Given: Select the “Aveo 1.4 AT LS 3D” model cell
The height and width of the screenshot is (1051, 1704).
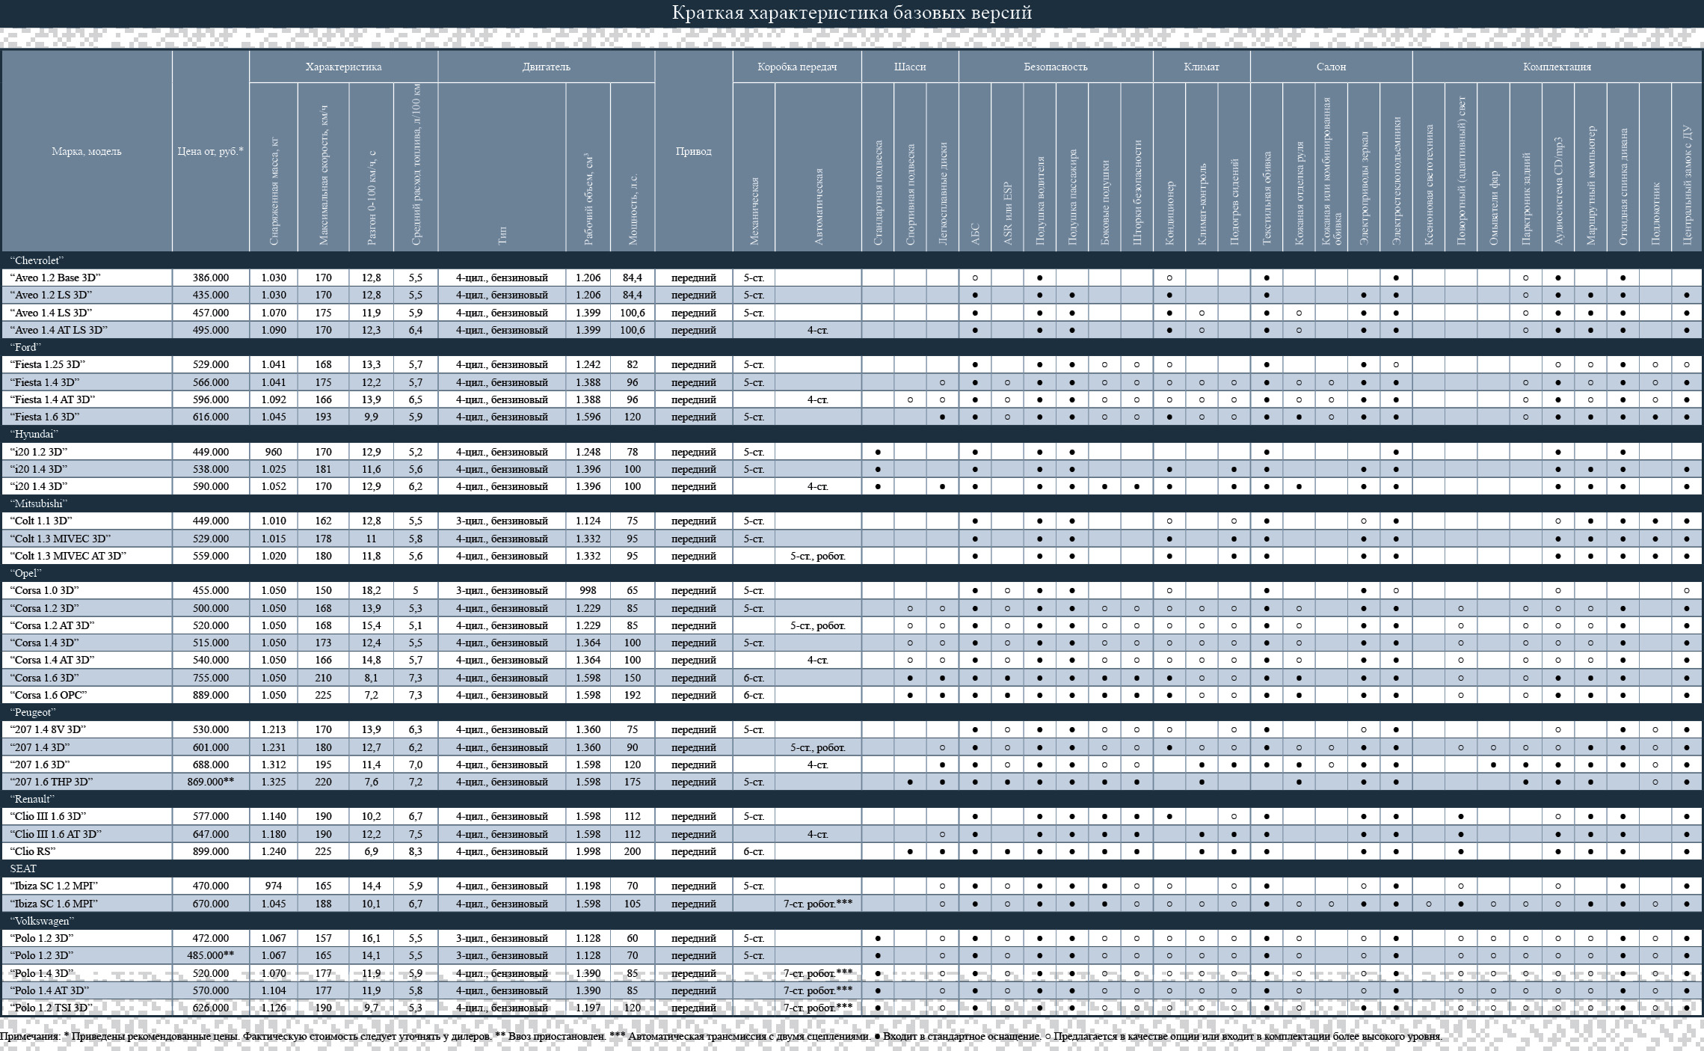Looking at the screenshot, I should [87, 330].
